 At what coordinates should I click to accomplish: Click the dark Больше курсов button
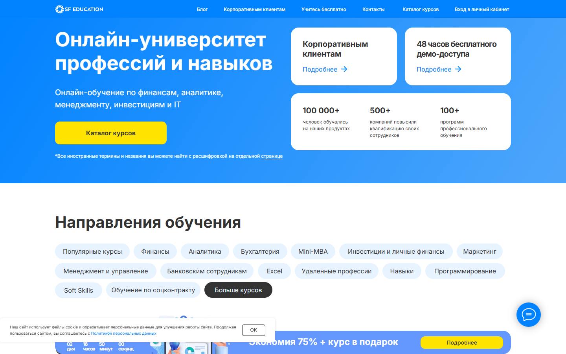(238, 290)
